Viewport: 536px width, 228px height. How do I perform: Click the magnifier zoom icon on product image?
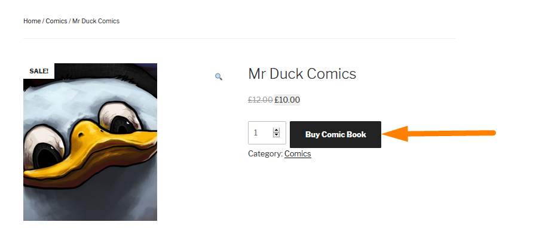point(219,77)
